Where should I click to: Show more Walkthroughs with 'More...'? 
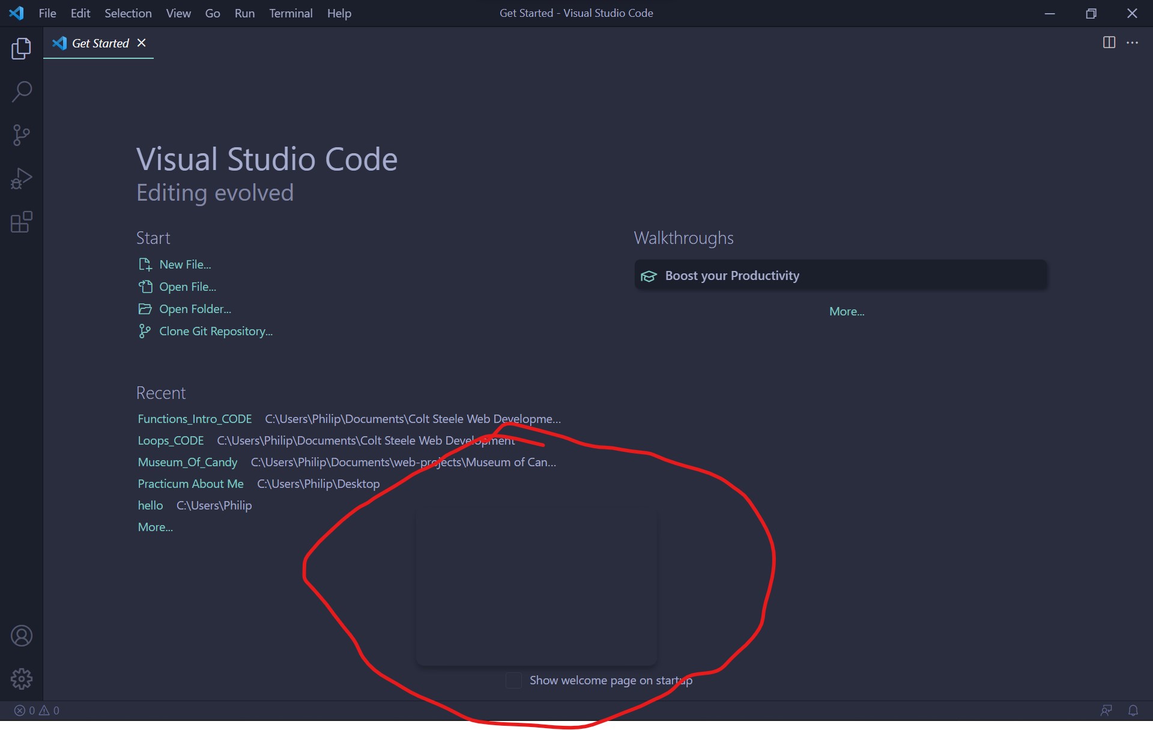point(846,311)
